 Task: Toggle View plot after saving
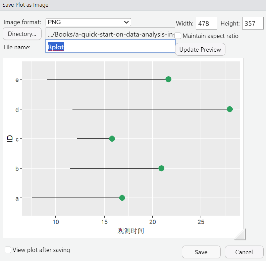point(8,250)
